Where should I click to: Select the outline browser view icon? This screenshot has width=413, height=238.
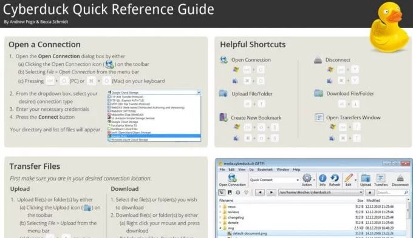[x=222, y=193]
